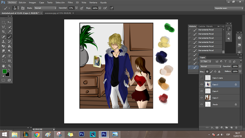Open the brush Modo dropdown
The width and height of the screenshot is (245, 138).
[45, 8]
